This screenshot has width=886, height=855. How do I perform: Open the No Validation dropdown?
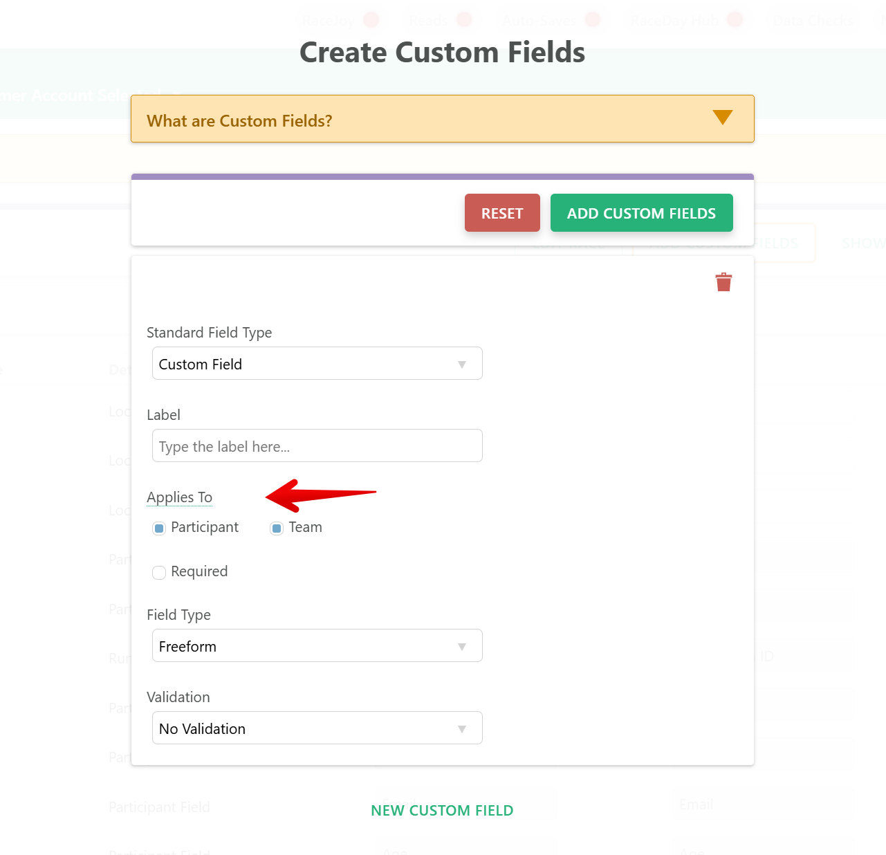pos(317,728)
